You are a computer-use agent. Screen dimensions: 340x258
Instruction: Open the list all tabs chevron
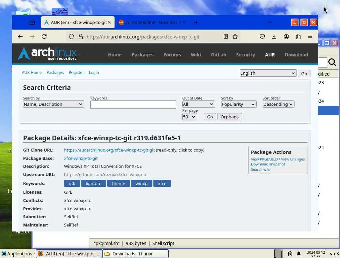[270, 22]
